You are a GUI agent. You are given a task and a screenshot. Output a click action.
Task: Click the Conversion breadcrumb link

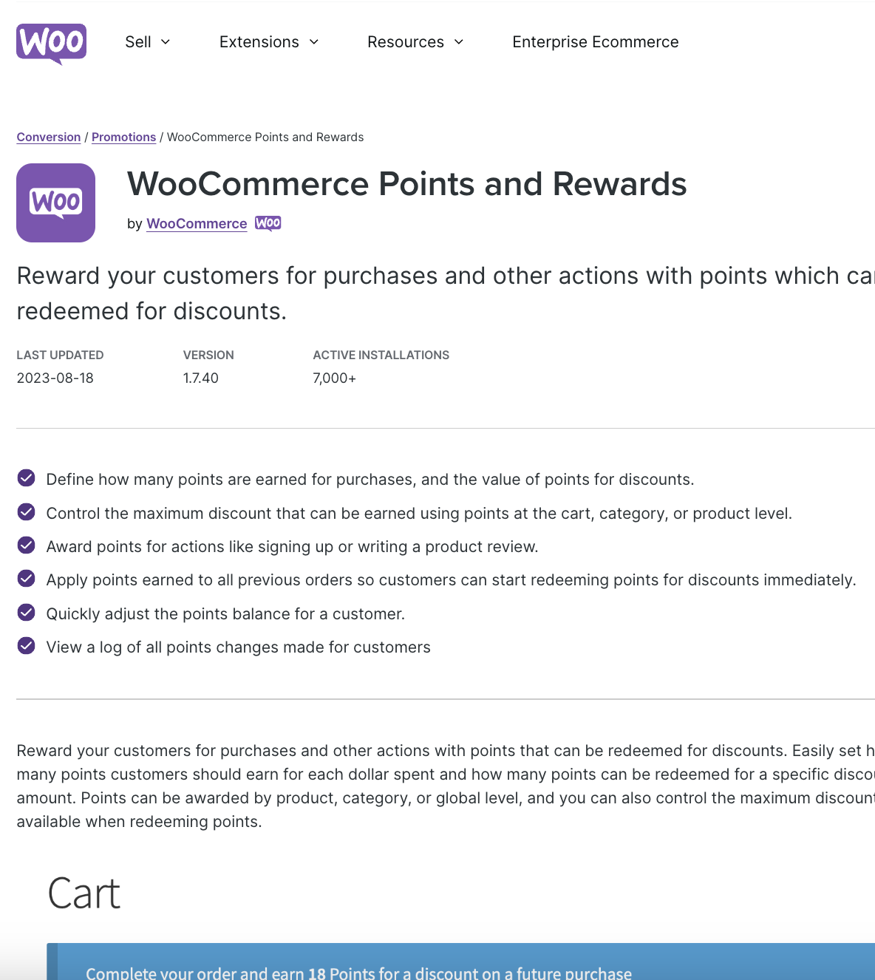point(48,137)
